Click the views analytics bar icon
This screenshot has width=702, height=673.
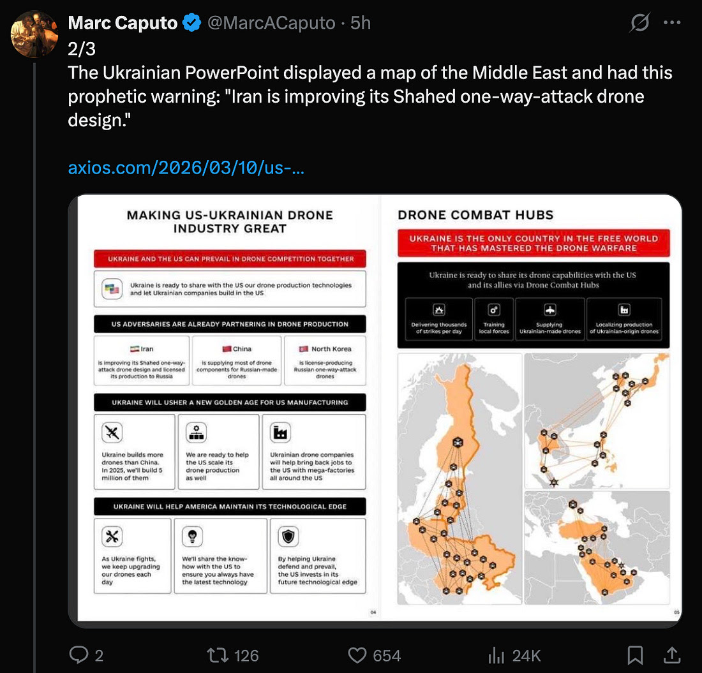[x=496, y=655]
